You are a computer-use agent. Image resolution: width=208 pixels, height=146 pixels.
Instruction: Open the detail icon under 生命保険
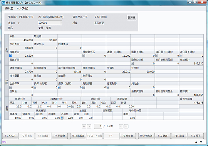point(10,87)
